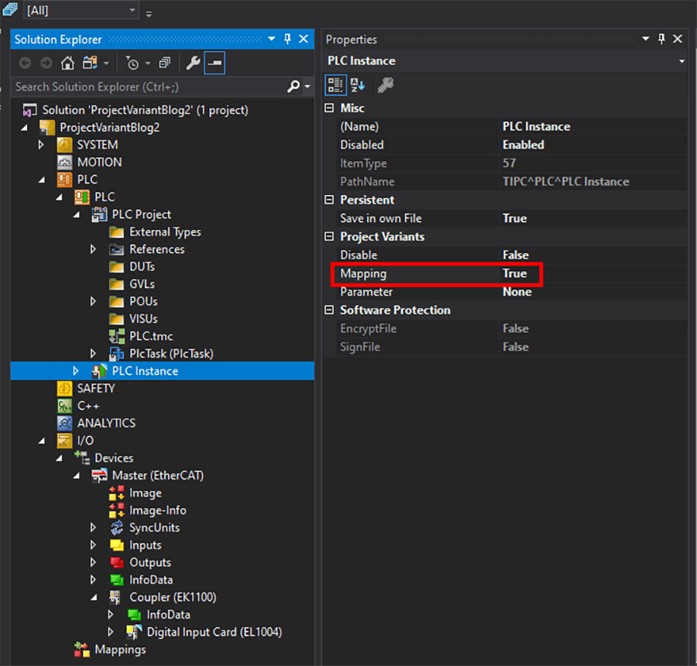The width and height of the screenshot is (697, 666).
Task: Toggle the Preview Selected Items button
Action: pos(215,64)
